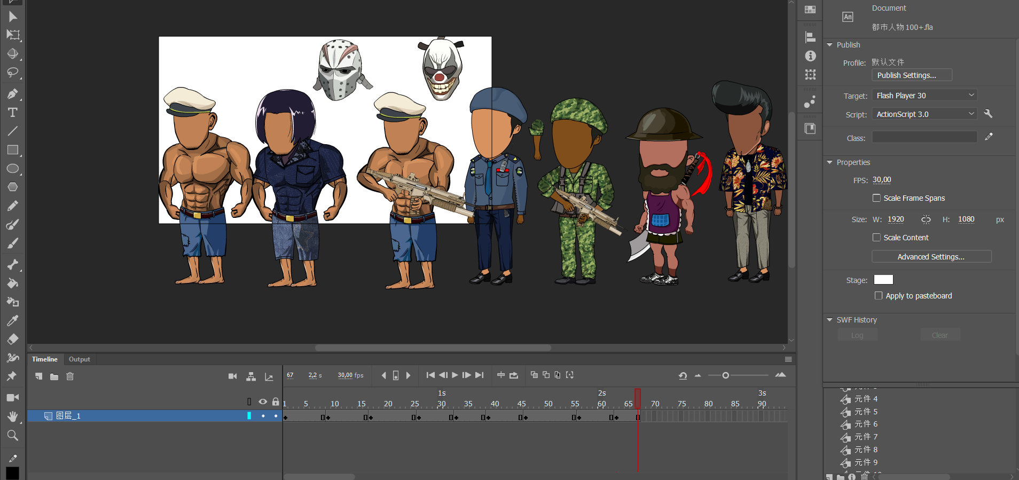1019x480 pixels.
Task: Enable Scale Frame Spans checkbox
Action: [x=876, y=198]
